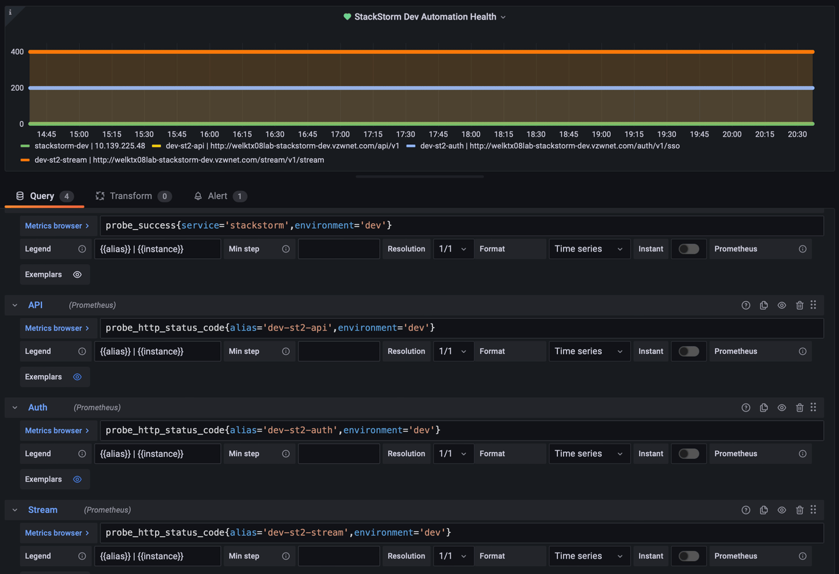Collapse the Auth query row

click(15, 407)
